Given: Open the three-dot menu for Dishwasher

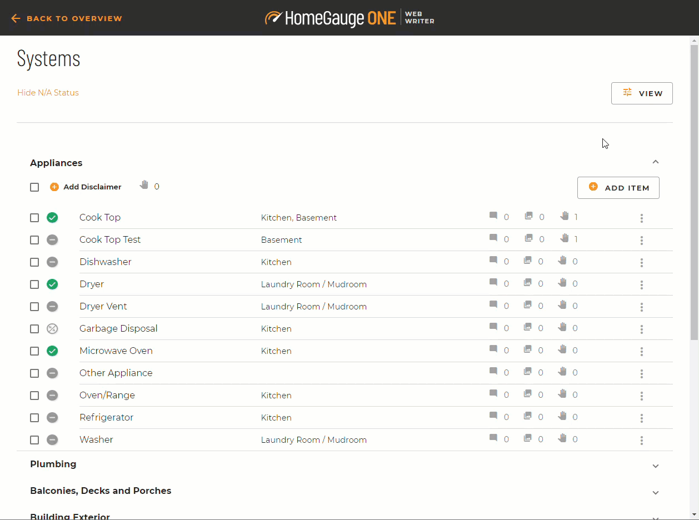Looking at the screenshot, I should point(641,263).
